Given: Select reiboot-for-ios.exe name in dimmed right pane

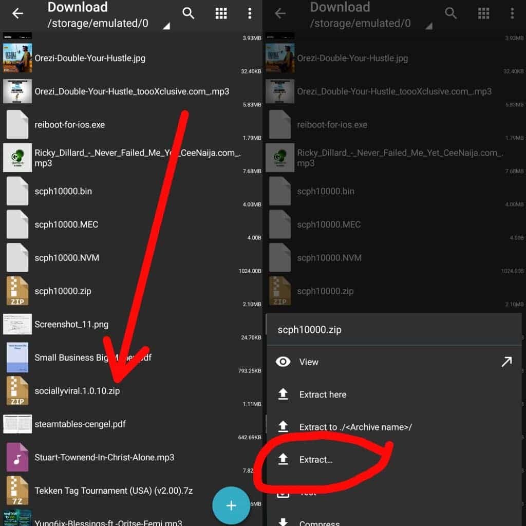Looking at the screenshot, I should click(332, 125).
